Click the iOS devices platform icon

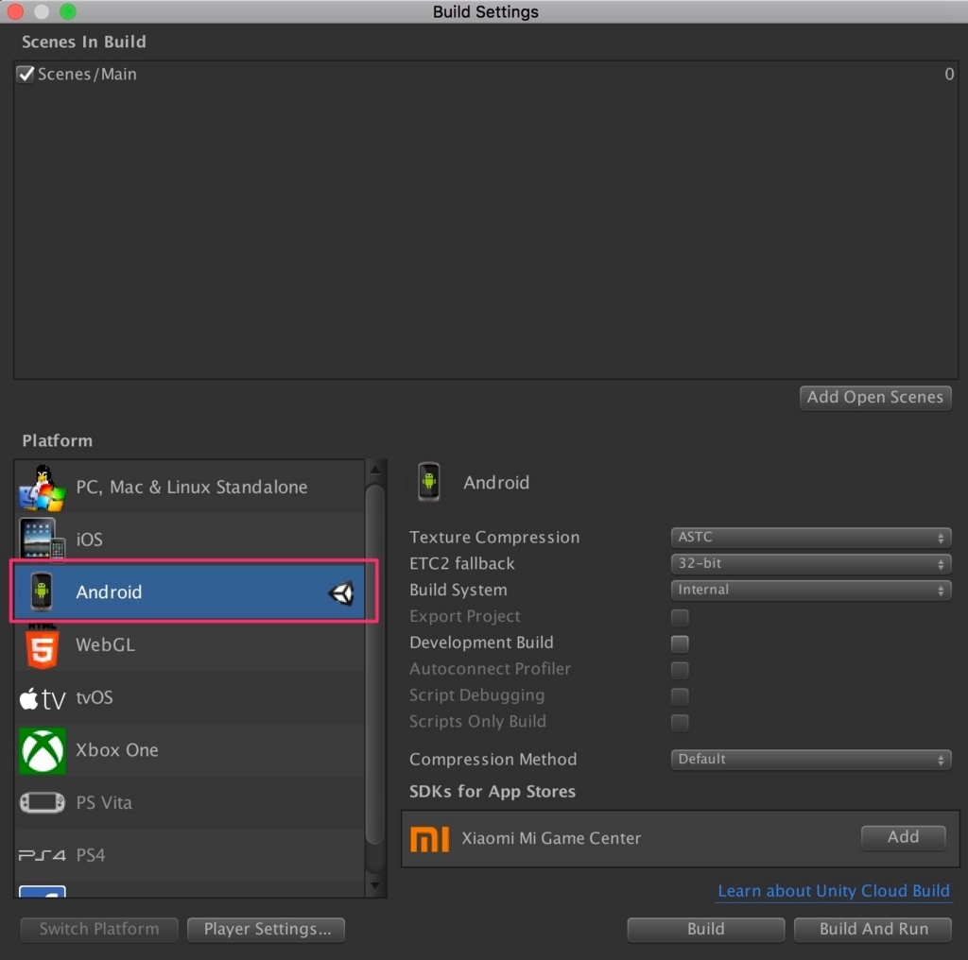(x=42, y=539)
